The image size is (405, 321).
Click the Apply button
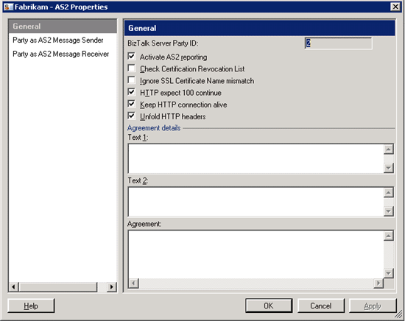click(373, 306)
